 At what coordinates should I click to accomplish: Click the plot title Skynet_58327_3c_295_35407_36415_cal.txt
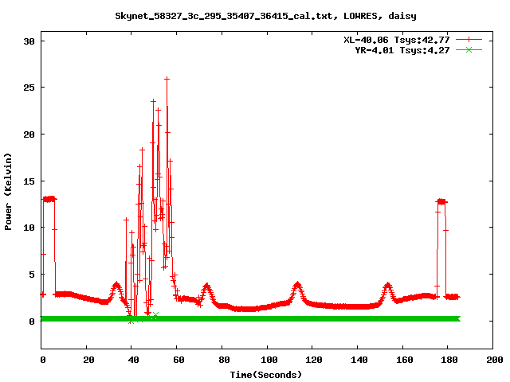click(224, 16)
